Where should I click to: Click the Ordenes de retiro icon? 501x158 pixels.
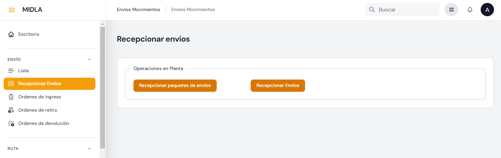[x=11, y=110]
